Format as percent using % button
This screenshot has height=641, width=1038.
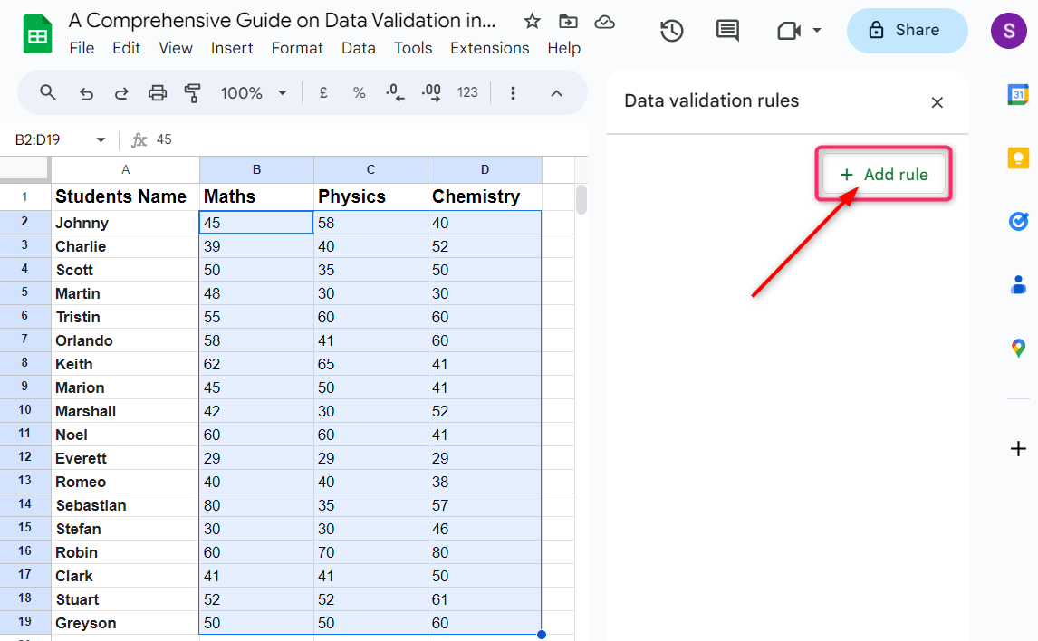tap(359, 92)
